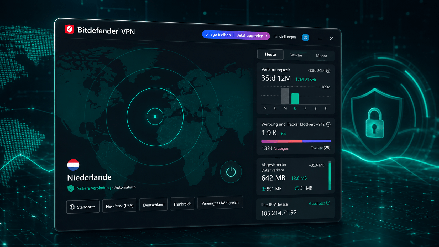
Task: Click Wednesday's gray bar in the chart
Action: tap(285, 96)
